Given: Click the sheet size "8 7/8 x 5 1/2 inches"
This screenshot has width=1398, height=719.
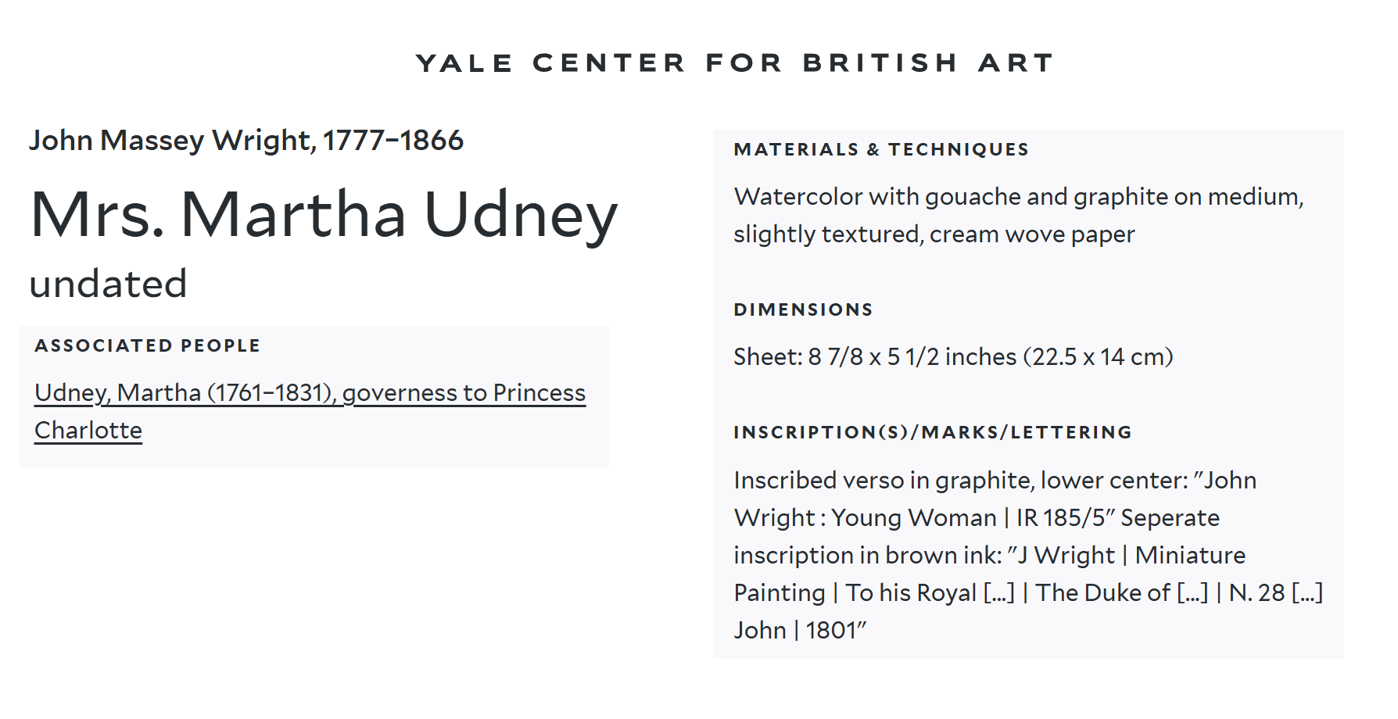Looking at the screenshot, I should [912, 357].
